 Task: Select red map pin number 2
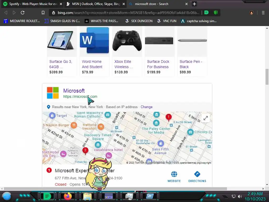[85, 151]
